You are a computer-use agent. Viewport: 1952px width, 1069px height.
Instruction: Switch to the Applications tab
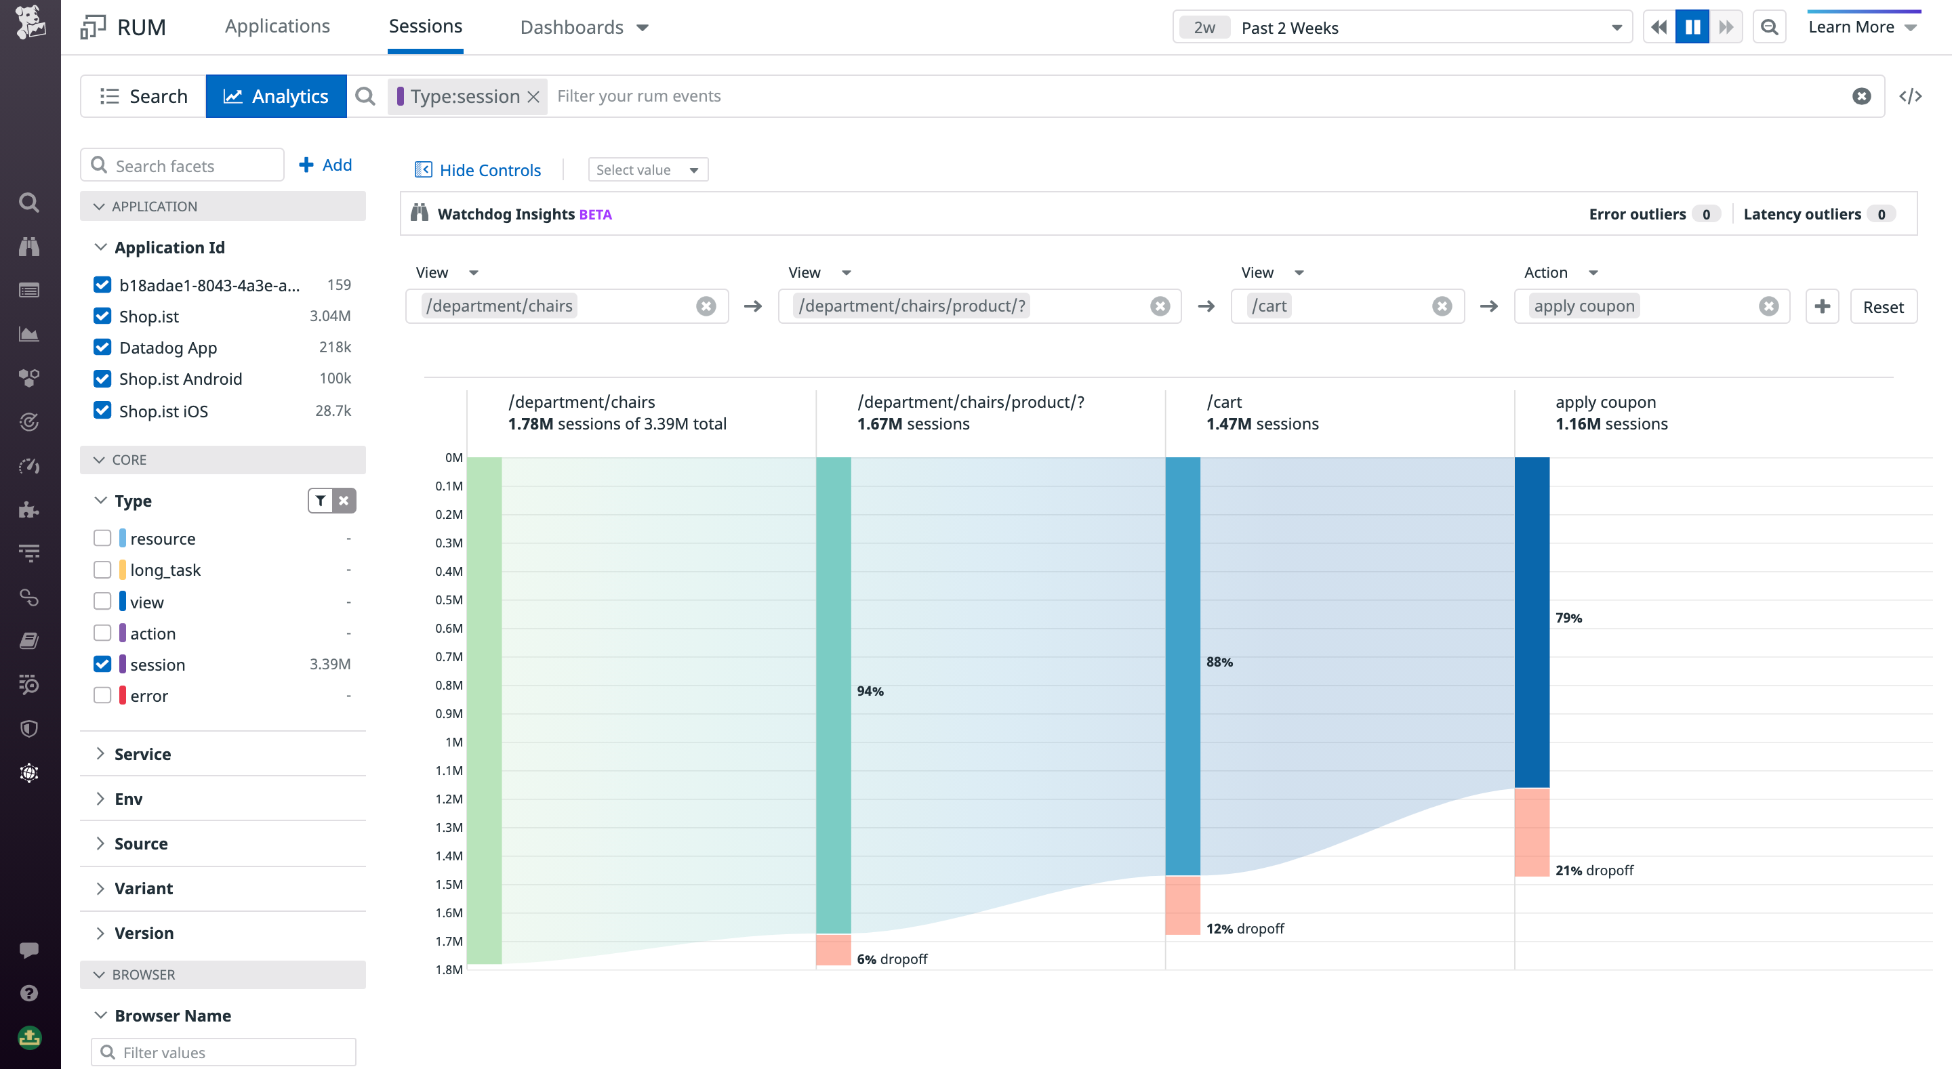[x=277, y=26]
